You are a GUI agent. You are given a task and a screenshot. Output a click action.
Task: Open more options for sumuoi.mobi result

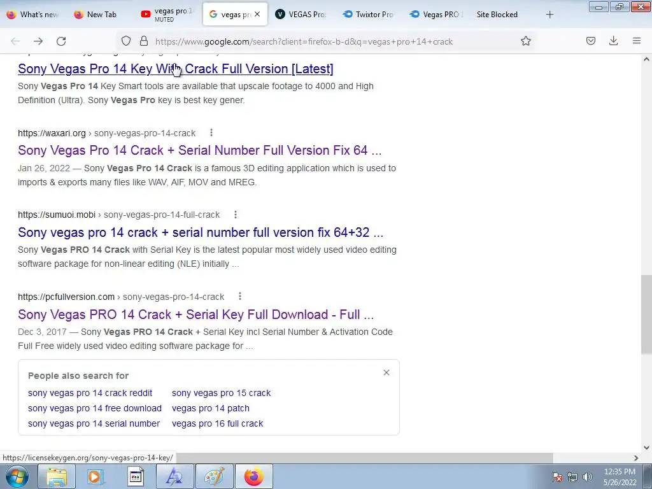(x=236, y=215)
